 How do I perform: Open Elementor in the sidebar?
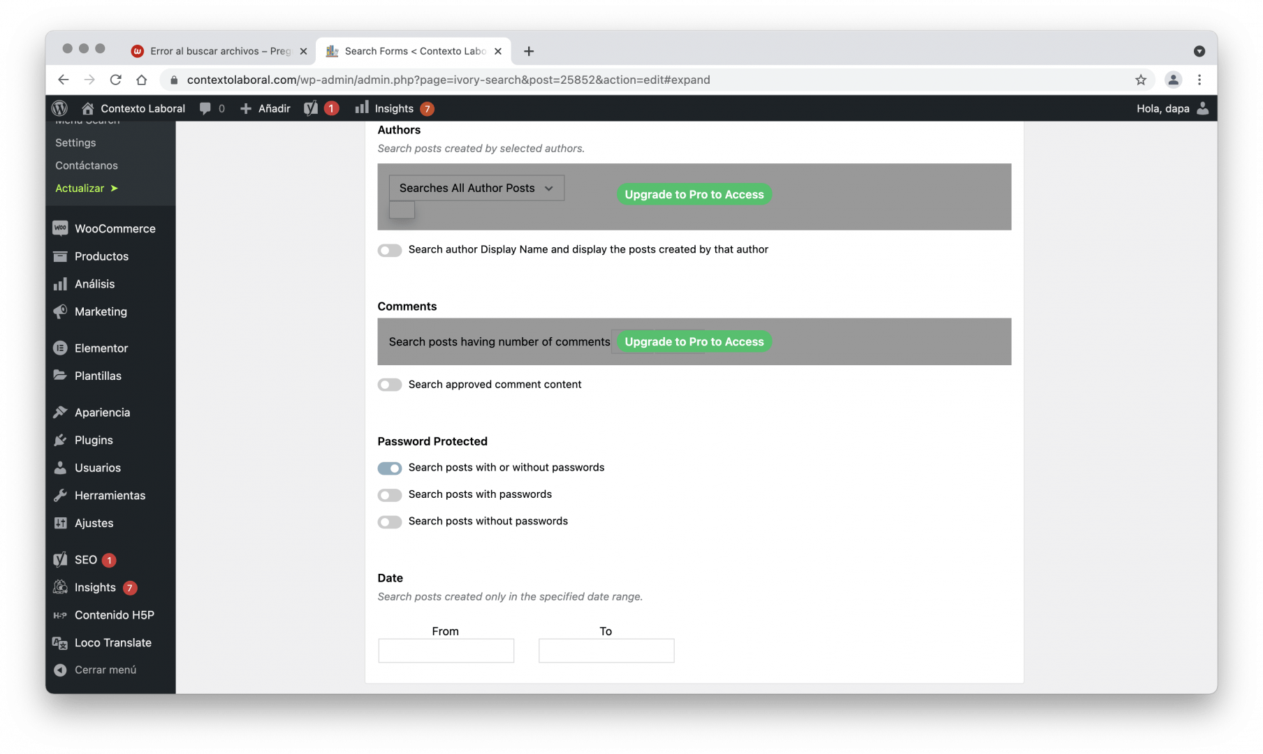pos(110,348)
